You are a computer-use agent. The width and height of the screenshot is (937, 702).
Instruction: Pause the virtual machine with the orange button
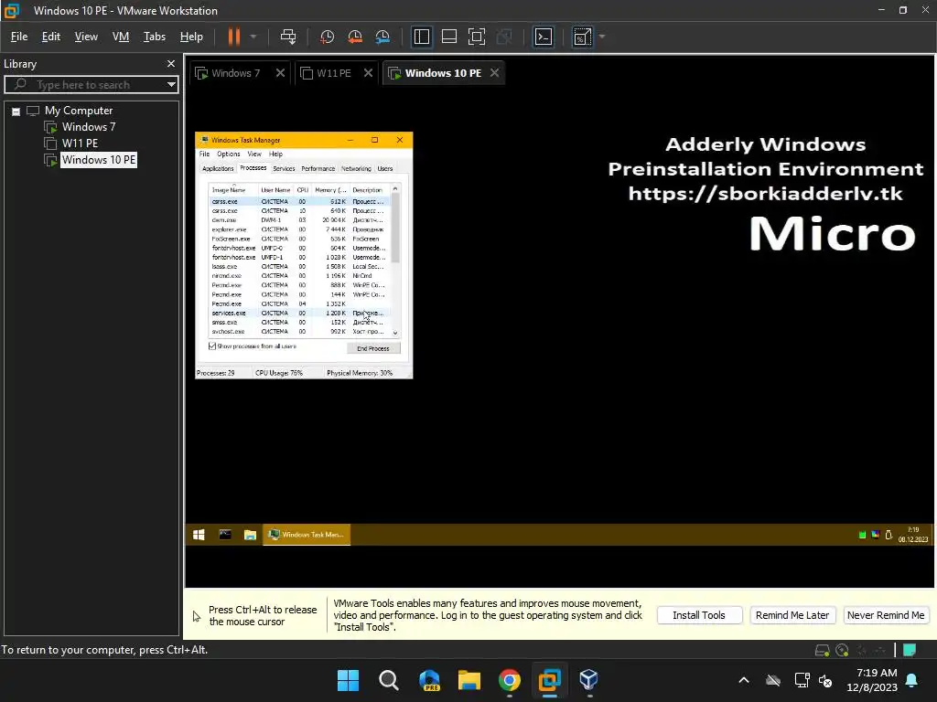[x=233, y=37]
